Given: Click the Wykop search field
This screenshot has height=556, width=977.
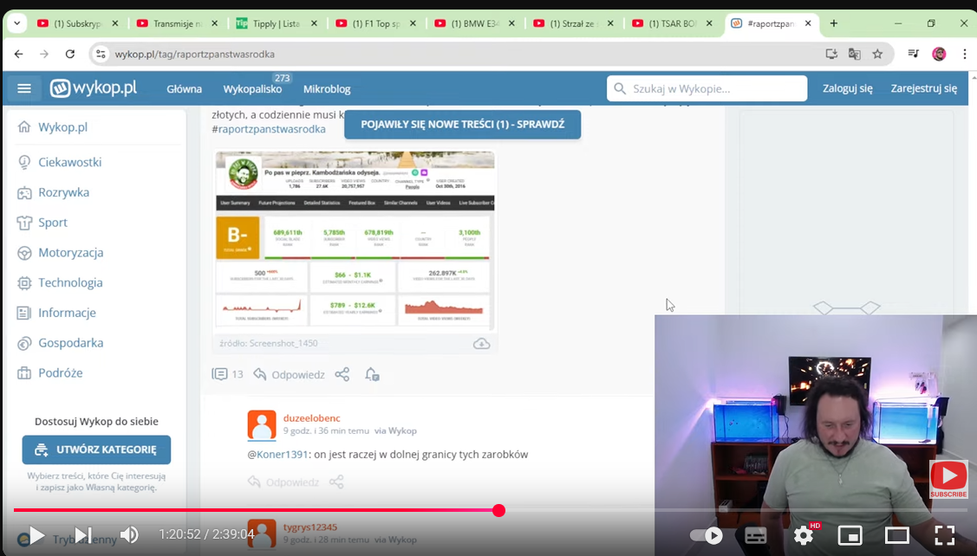Looking at the screenshot, I should pyautogui.click(x=707, y=88).
